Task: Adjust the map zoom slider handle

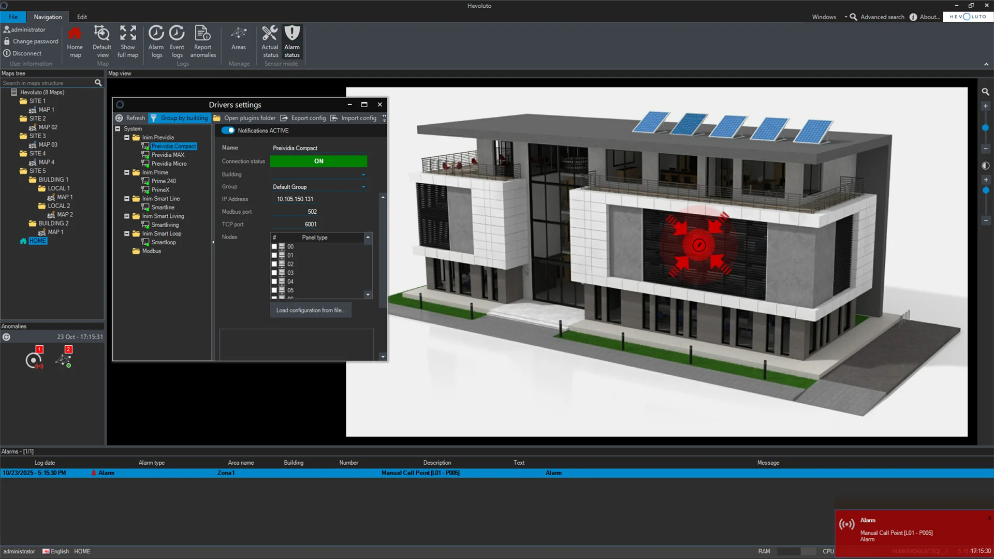Action: [985, 127]
